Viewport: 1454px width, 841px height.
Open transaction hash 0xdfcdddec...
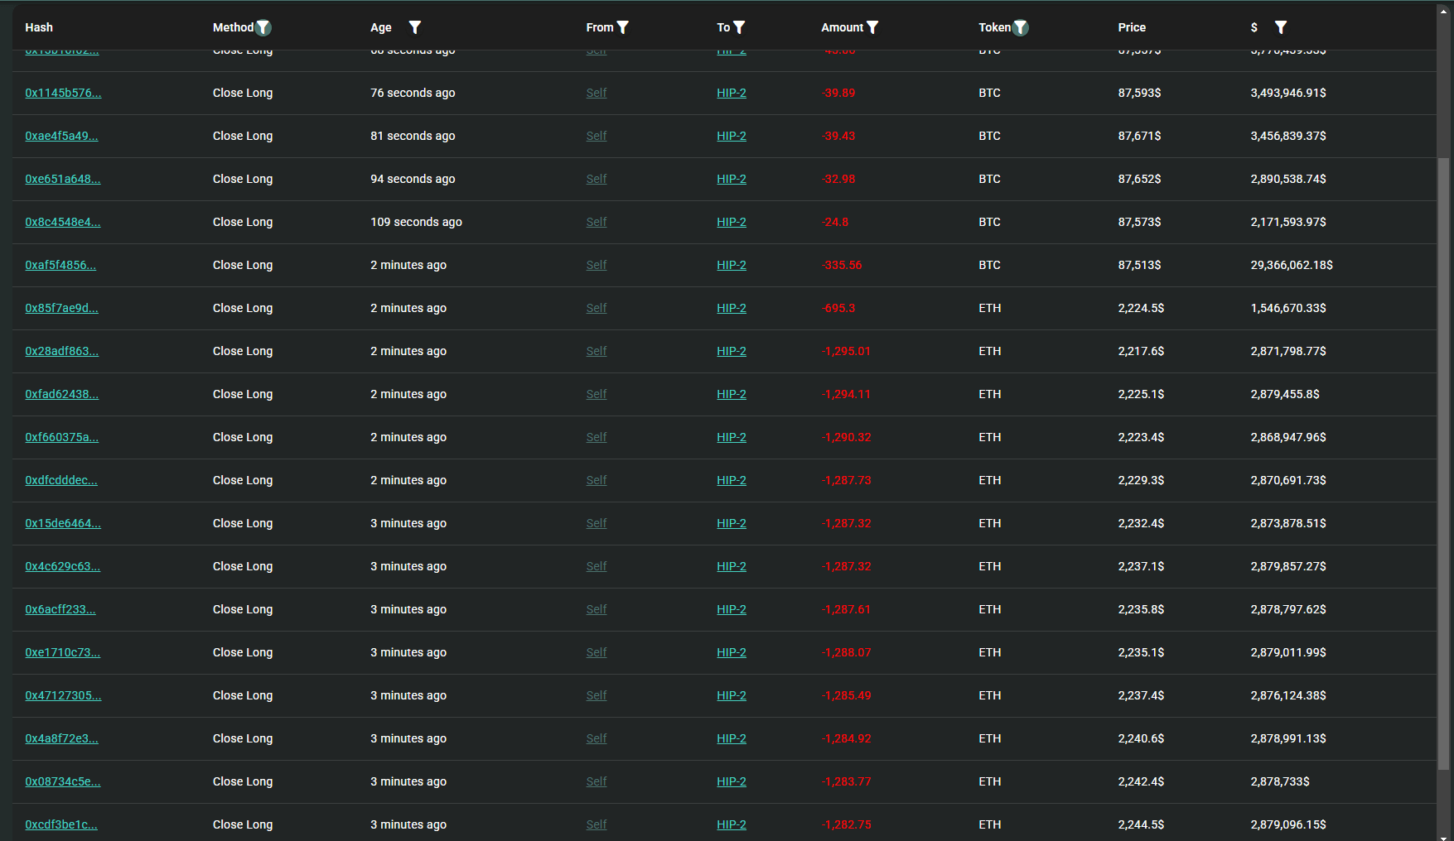pos(61,480)
